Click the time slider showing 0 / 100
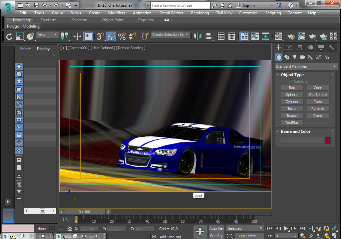 pyautogui.click(x=85, y=212)
